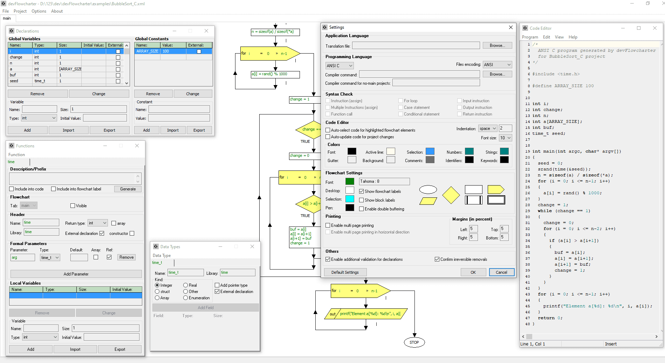Select the rectangle with double side bars icon

[473, 200]
